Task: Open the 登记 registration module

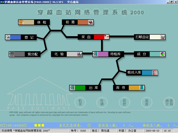Action: [21, 37]
